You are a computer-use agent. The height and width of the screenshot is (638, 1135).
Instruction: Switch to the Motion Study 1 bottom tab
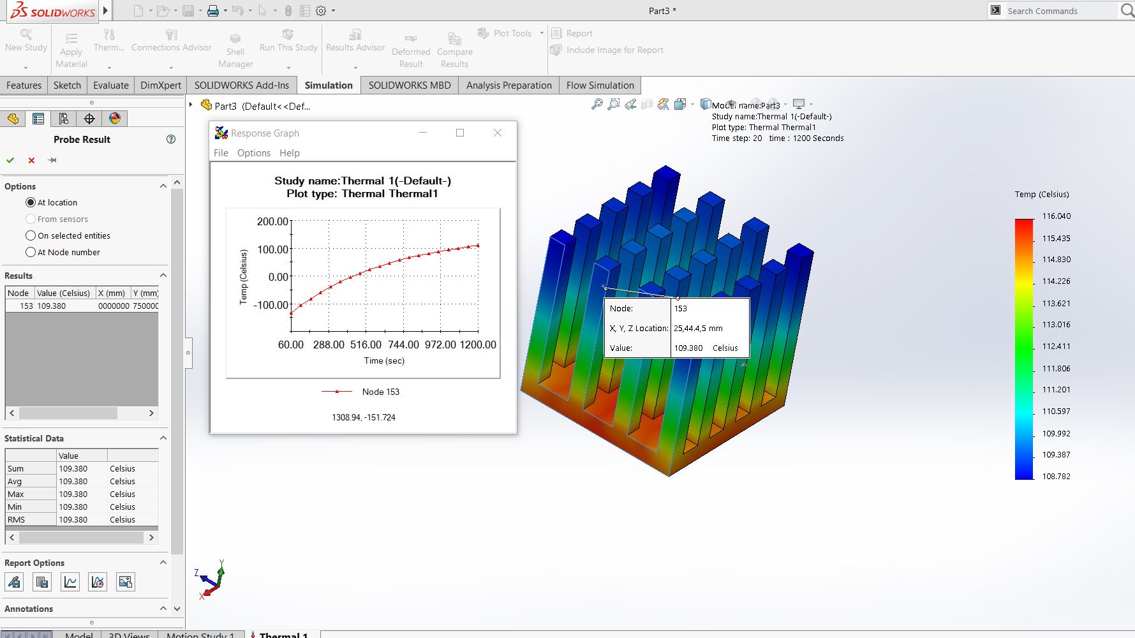[x=200, y=635]
